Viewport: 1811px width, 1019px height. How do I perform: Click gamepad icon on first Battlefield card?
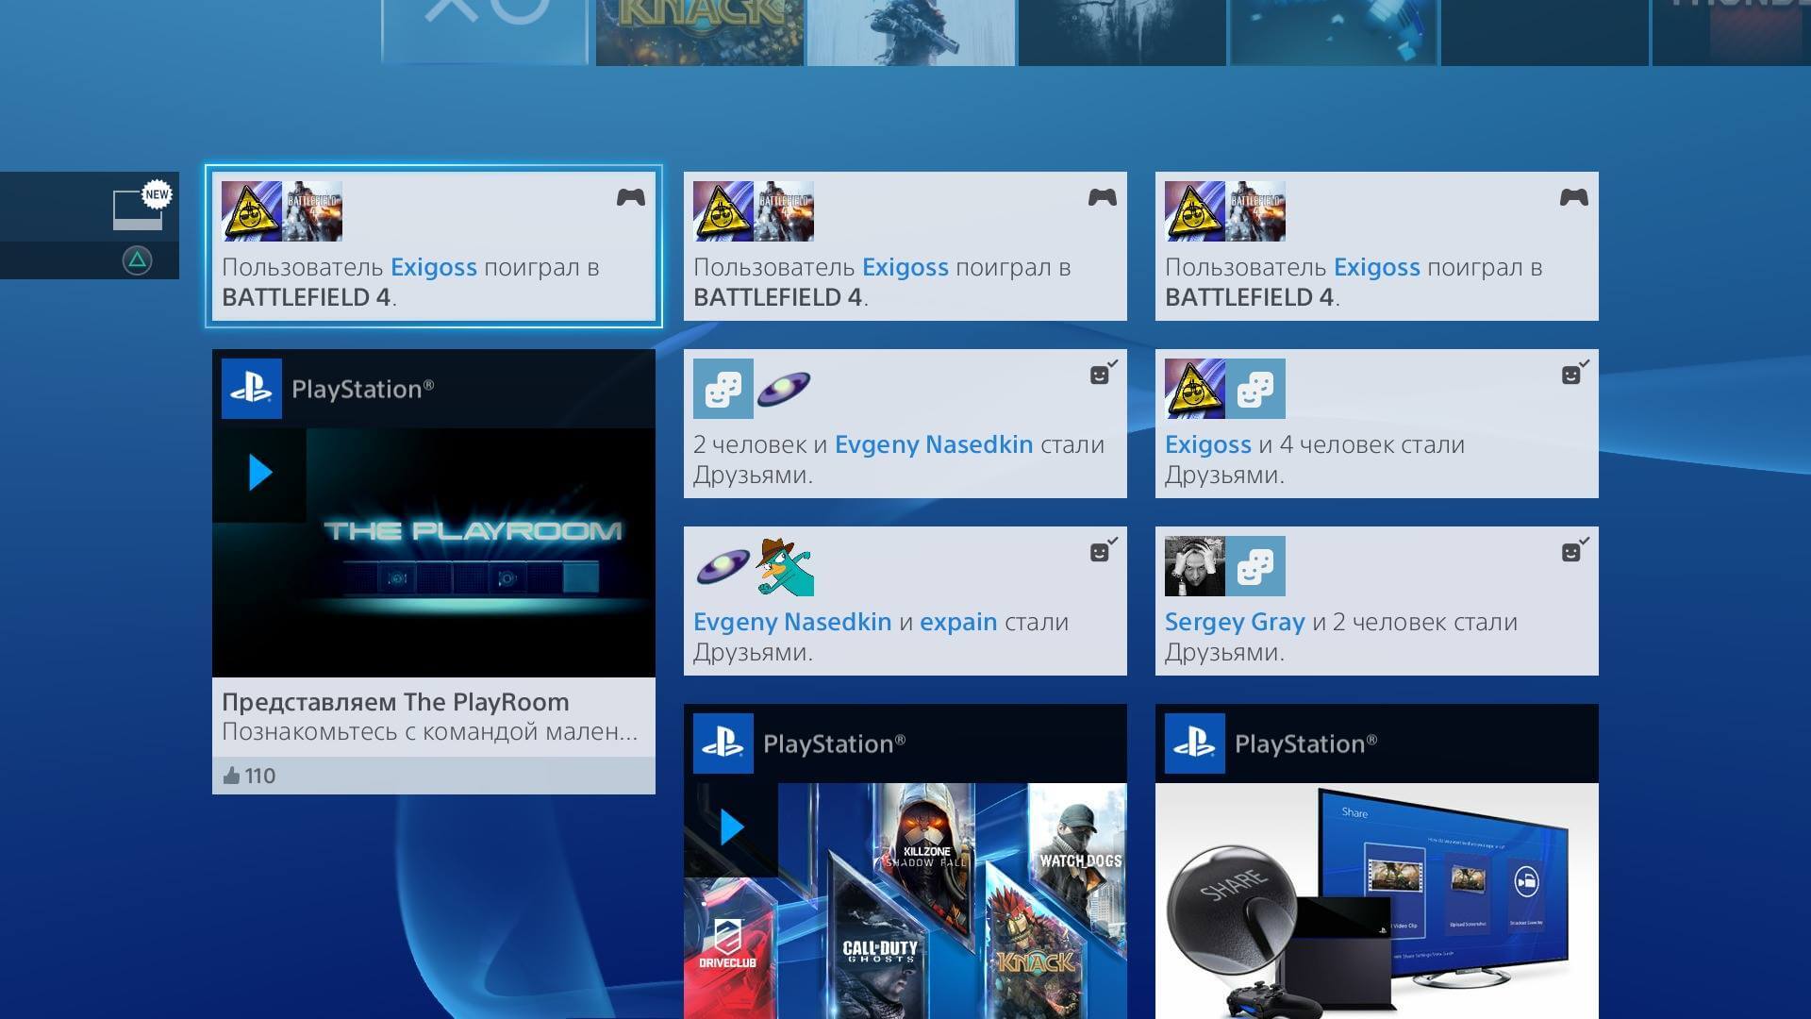point(630,198)
